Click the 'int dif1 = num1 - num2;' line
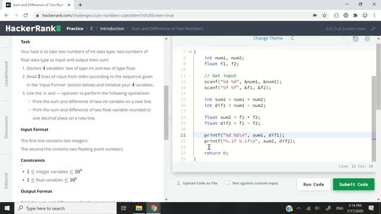381x214 pixels. click(x=235, y=105)
